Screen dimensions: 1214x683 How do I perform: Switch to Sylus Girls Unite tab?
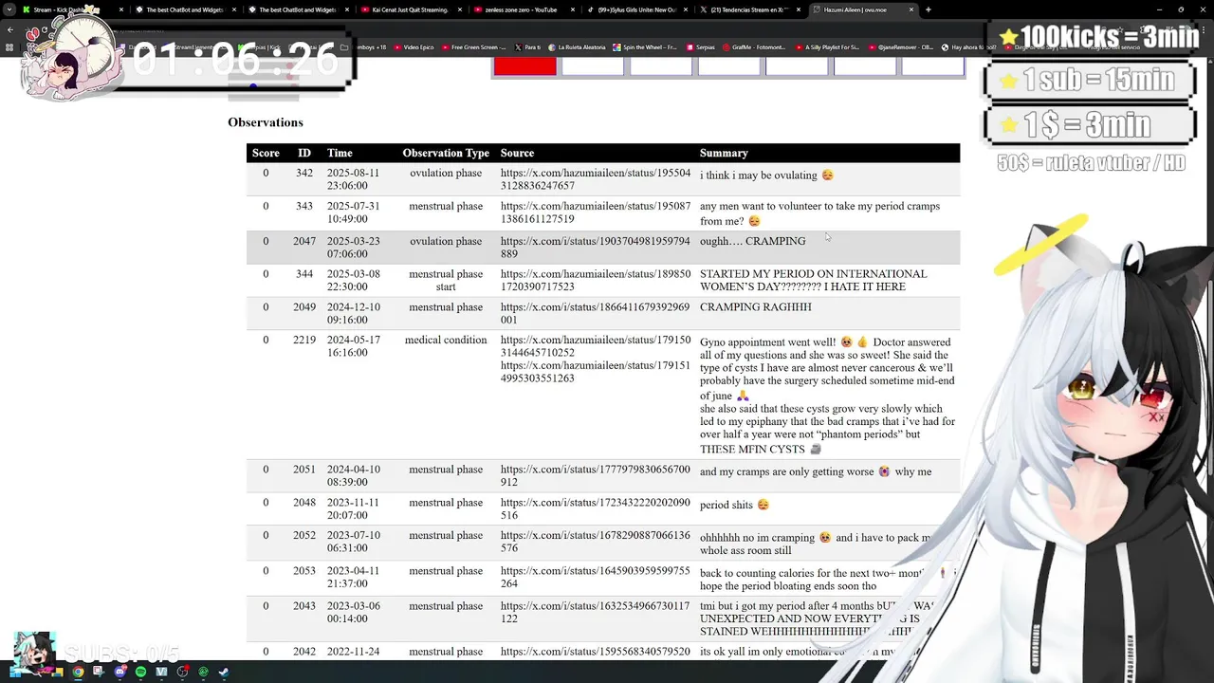click(635, 9)
